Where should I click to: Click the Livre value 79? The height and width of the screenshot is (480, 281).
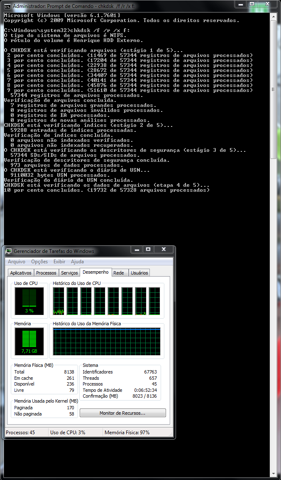72,390
